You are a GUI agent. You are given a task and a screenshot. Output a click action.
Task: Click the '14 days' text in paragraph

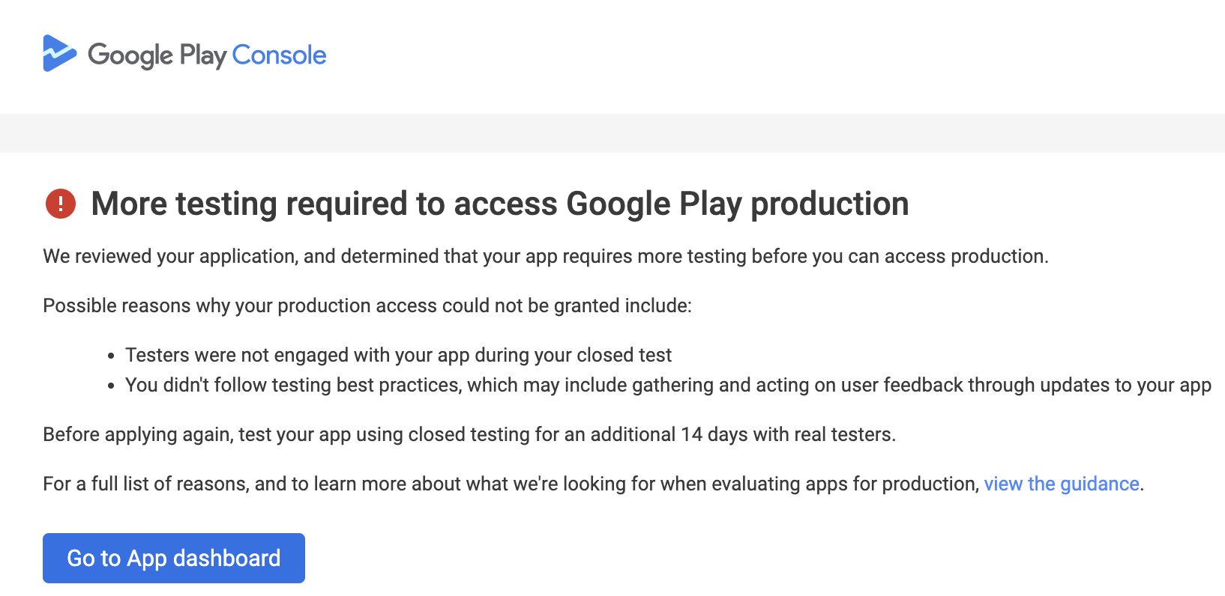[x=713, y=434]
